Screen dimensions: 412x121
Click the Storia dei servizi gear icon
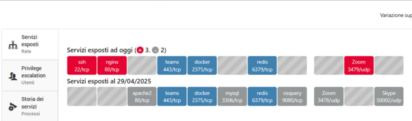pyautogui.click(x=12, y=107)
